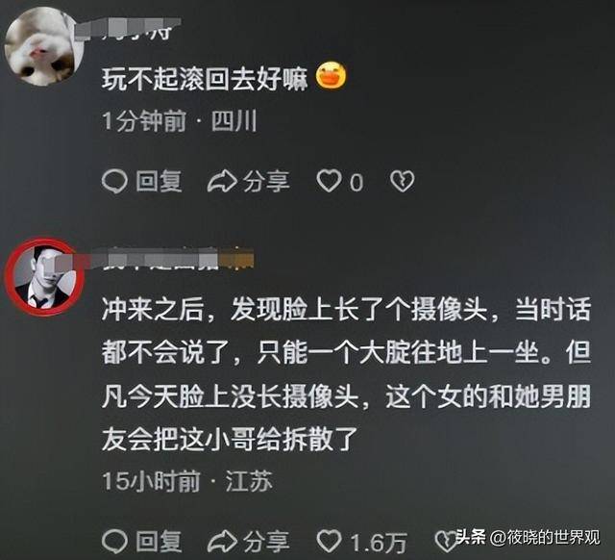
Task: Click the reply bubble icon on Sichuan comment
Action: pyautogui.click(x=114, y=182)
